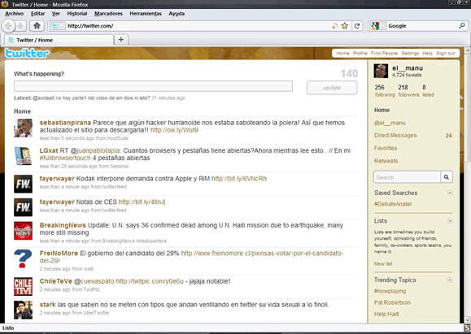Open Retweets in sidebar
The height and width of the screenshot is (334, 471).
click(386, 161)
